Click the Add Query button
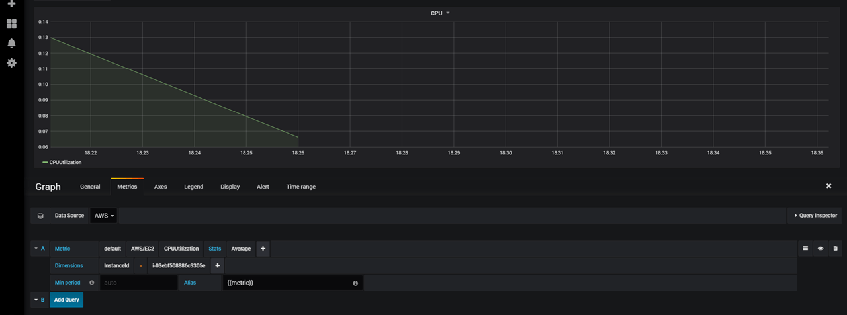 coord(66,300)
